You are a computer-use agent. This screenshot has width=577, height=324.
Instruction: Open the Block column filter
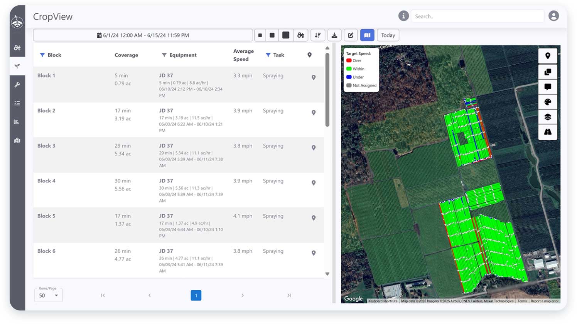point(42,55)
